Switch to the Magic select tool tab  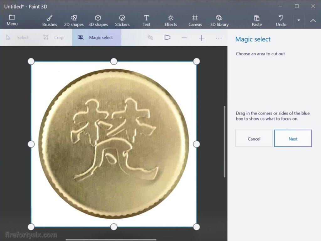pos(97,38)
